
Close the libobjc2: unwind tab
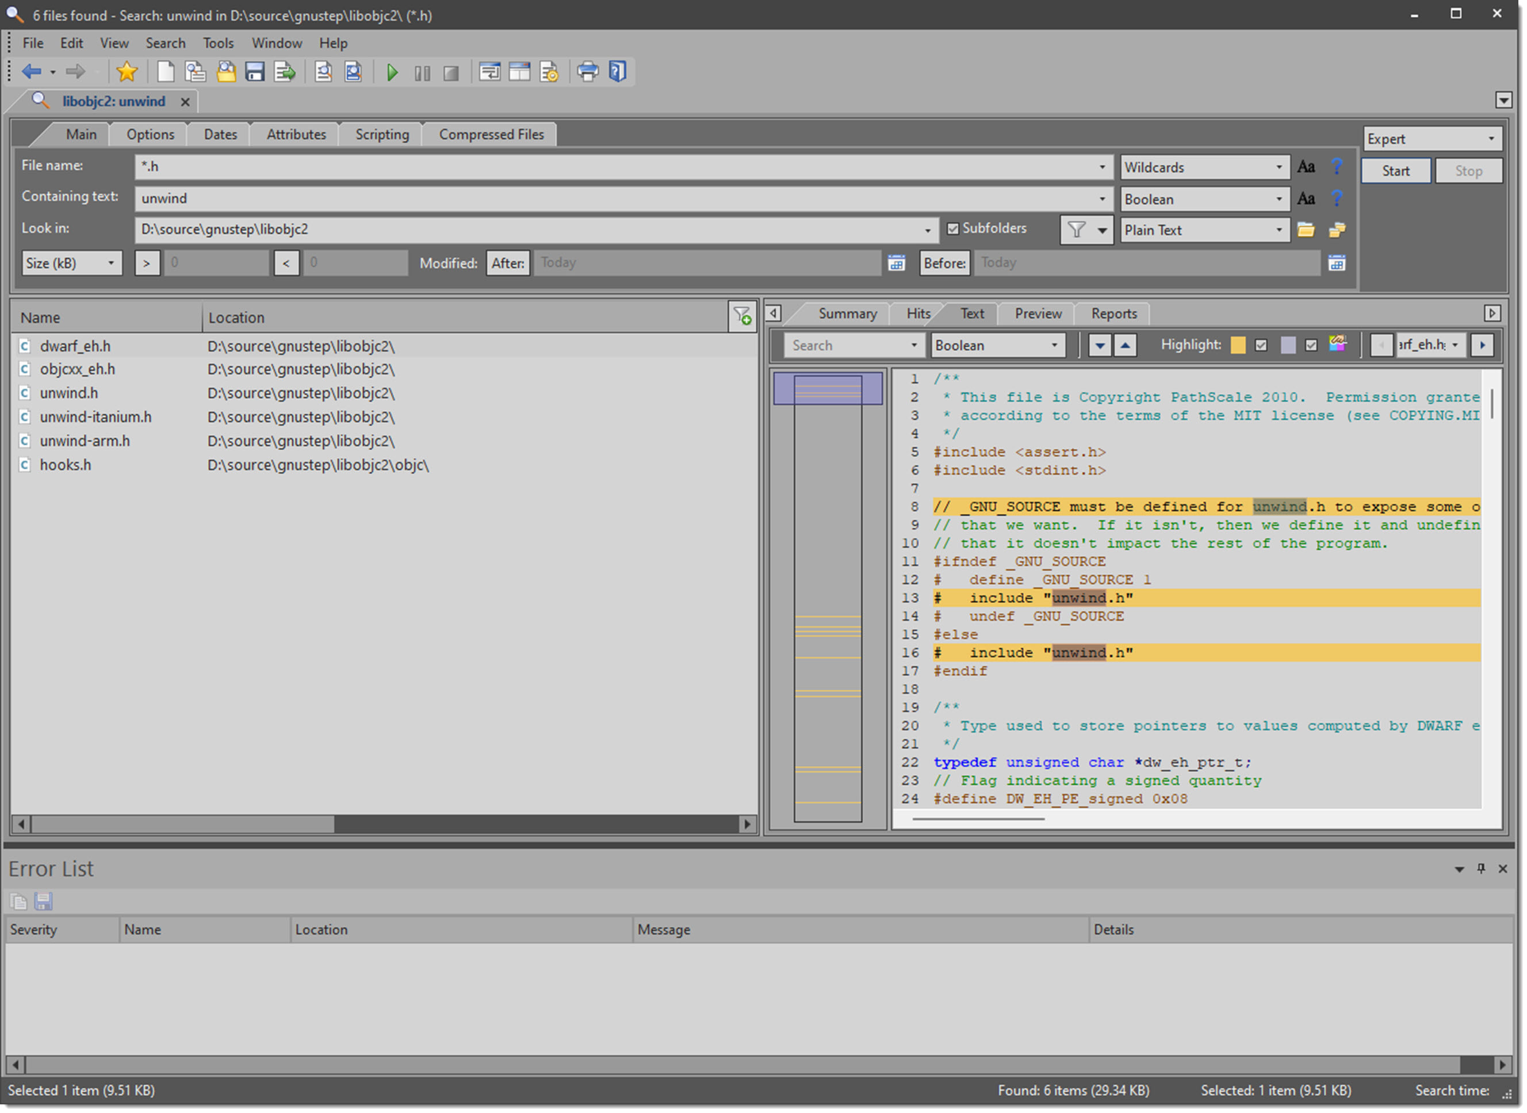(185, 102)
